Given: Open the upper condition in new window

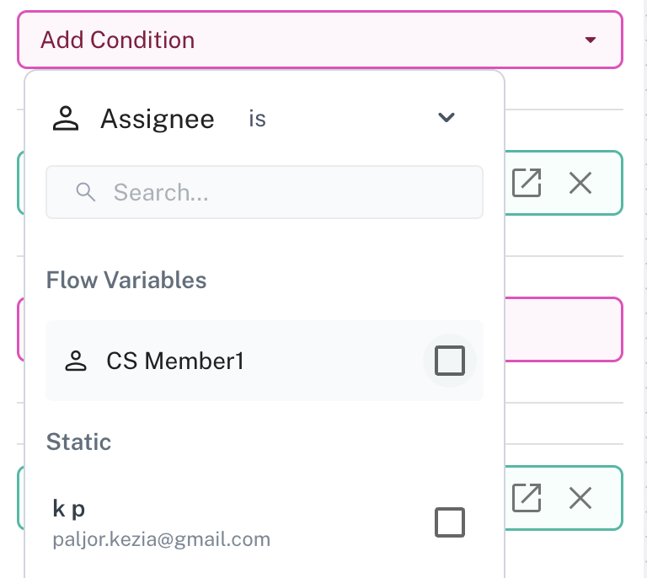Looking at the screenshot, I should click(x=527, y=183).
